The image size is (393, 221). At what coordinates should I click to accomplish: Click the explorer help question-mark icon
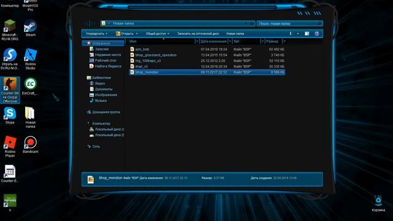coord(317,34)
